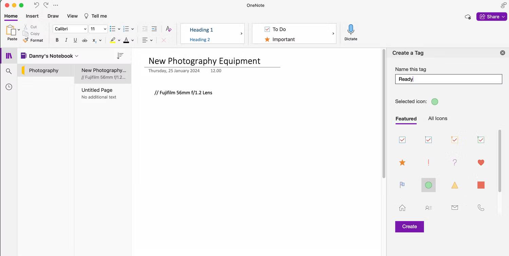Open recent notes via clock icon
This screenshot has height=256, width=509.
point(8,87)
